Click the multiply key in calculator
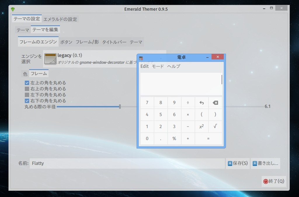 [188, 115]
